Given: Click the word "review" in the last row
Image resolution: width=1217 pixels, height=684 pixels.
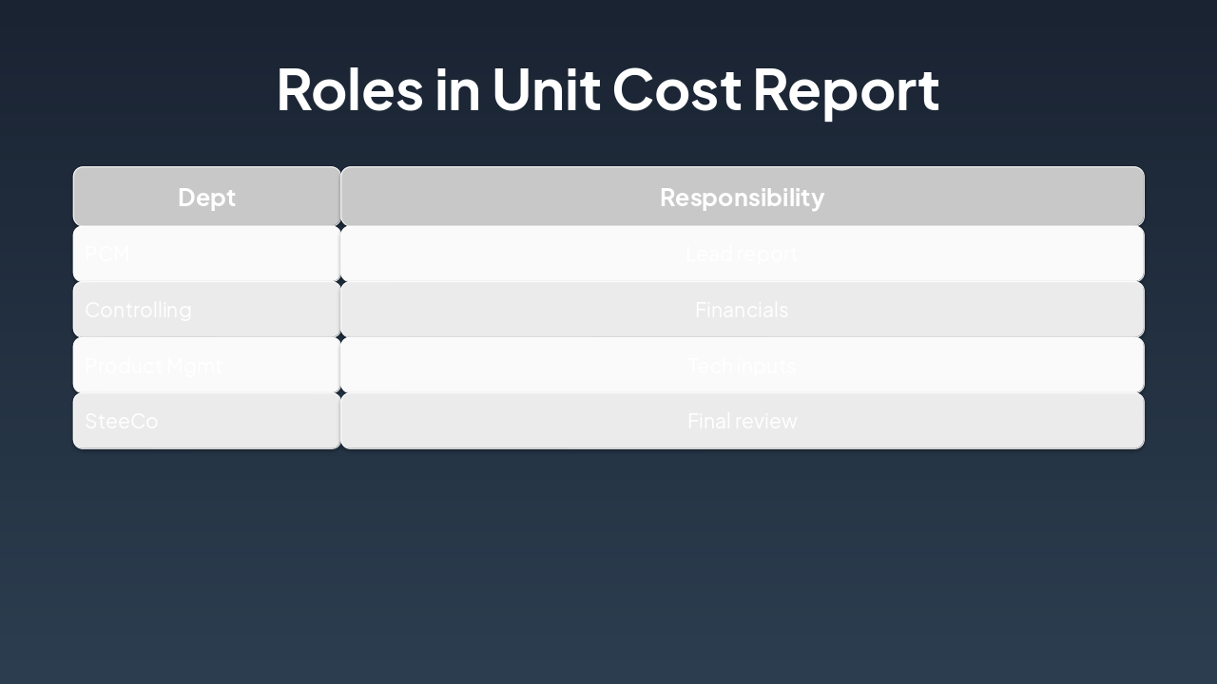Looking at the screenshot, I should 765,421.
